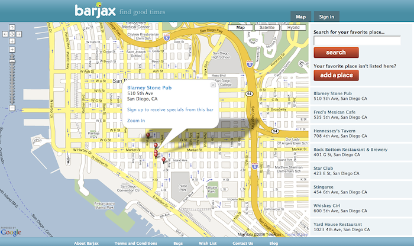Click the red search button
The image size is (414, 246).
click(336, 53)
